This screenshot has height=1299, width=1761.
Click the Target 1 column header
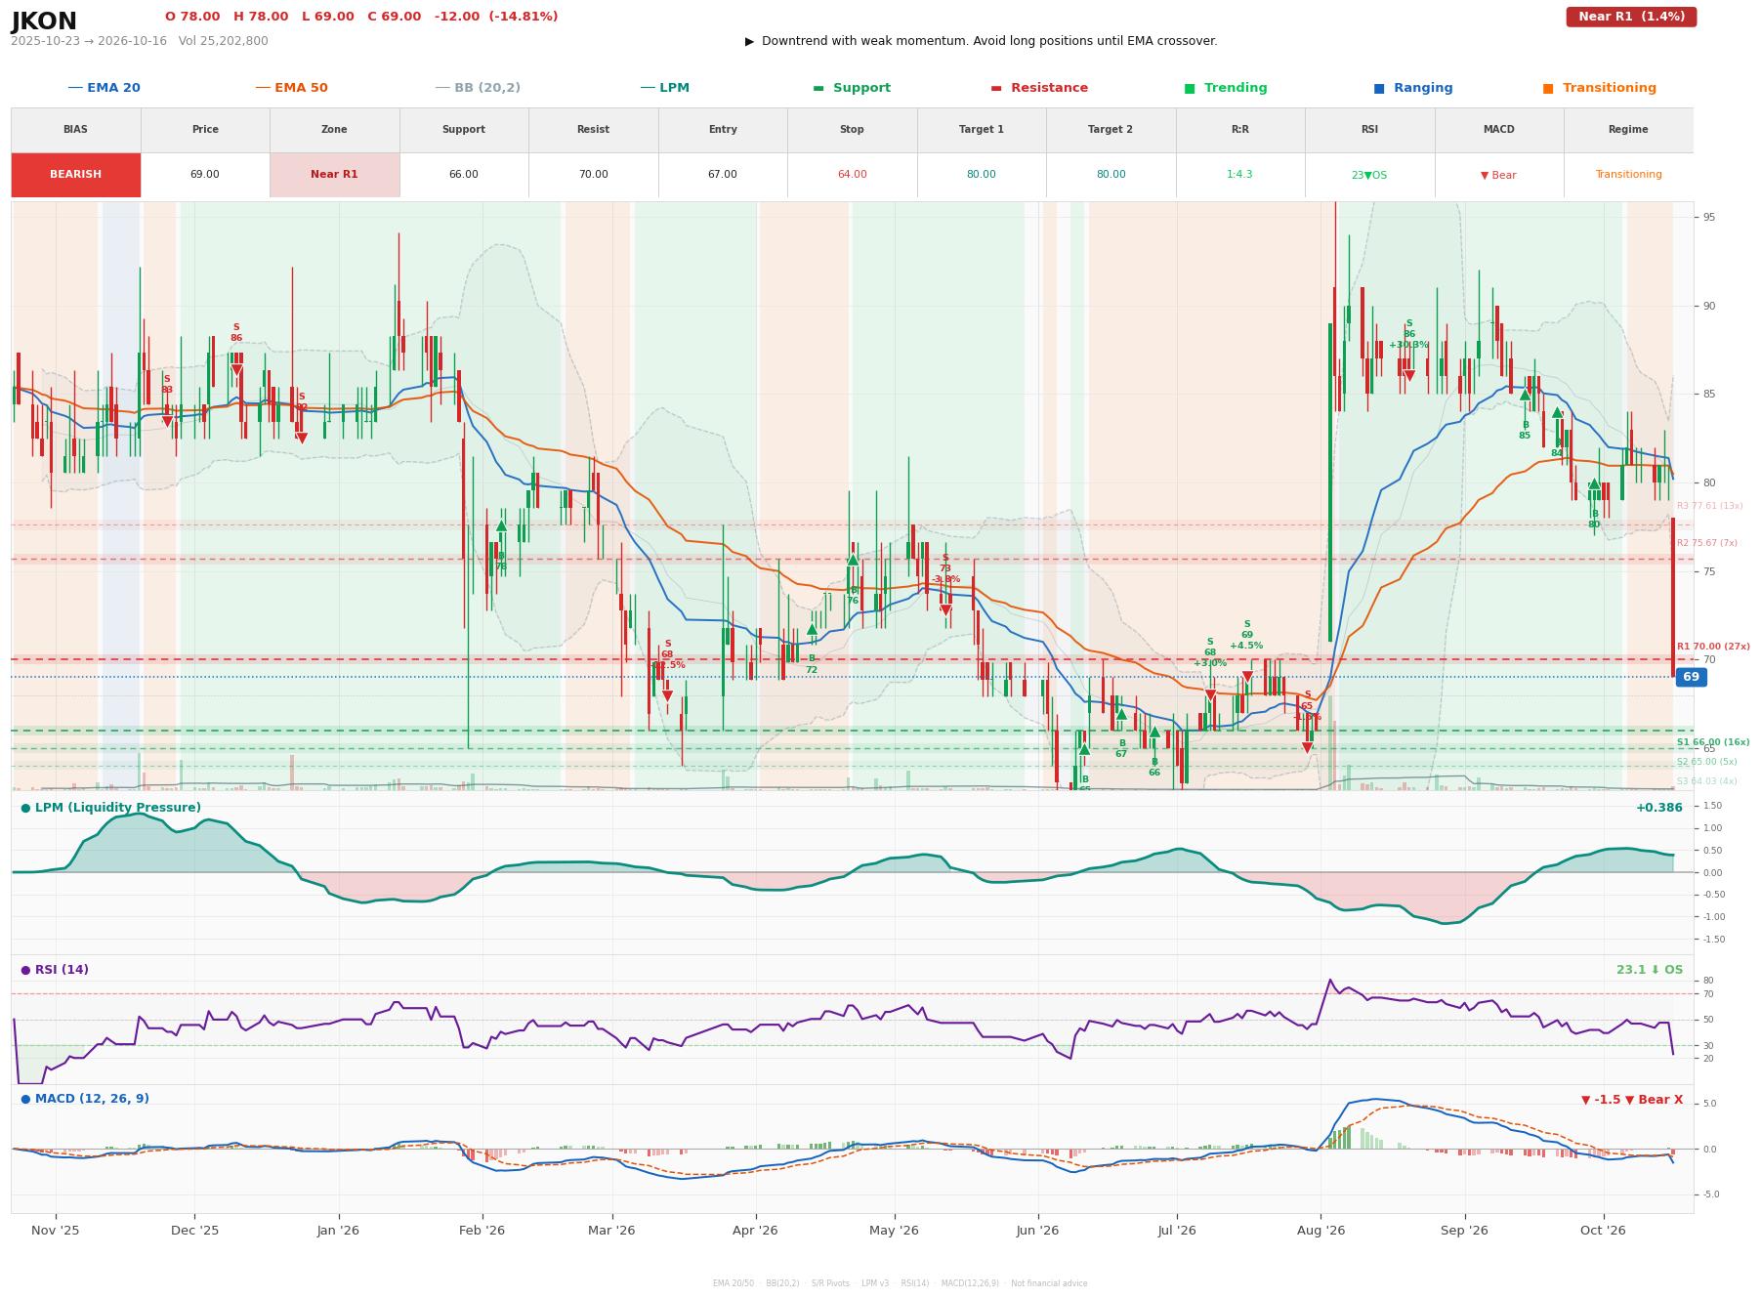click(x=982, y=130)
